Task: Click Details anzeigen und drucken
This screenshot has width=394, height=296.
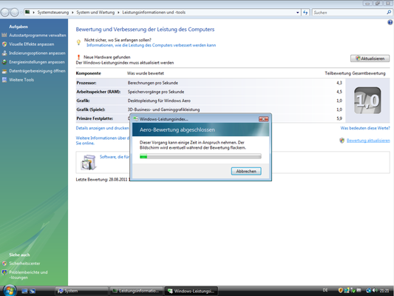Action: (102, 128)
